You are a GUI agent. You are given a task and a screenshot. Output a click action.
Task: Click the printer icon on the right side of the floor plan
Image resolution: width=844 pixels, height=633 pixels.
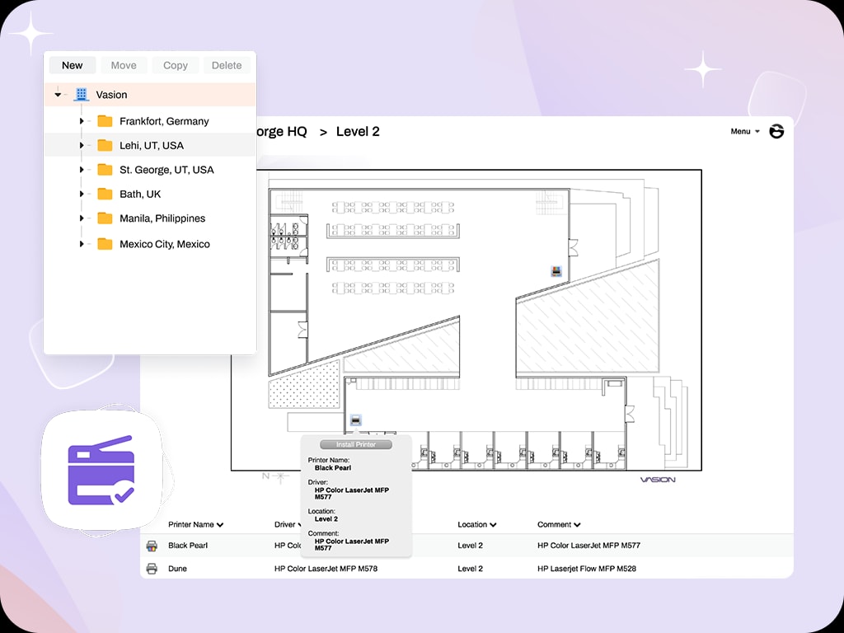coord(556,270)
